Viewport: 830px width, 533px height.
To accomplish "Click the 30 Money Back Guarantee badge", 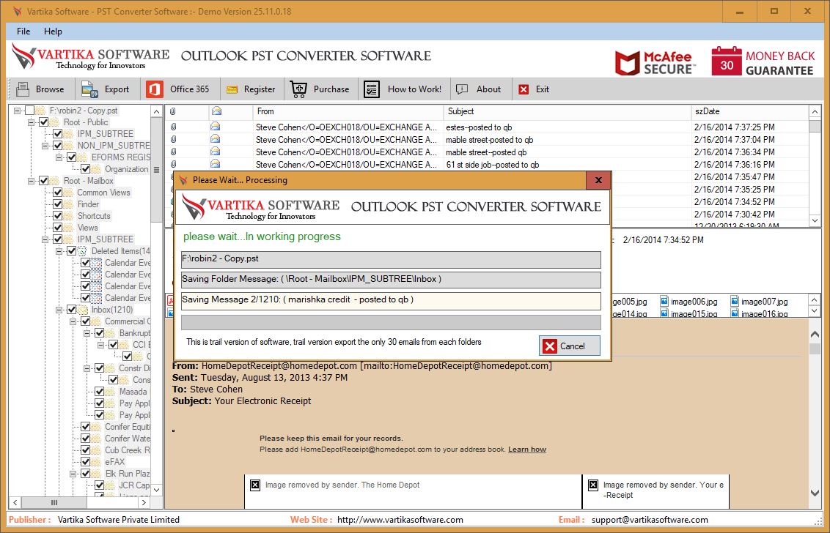I will coord(763,61).
